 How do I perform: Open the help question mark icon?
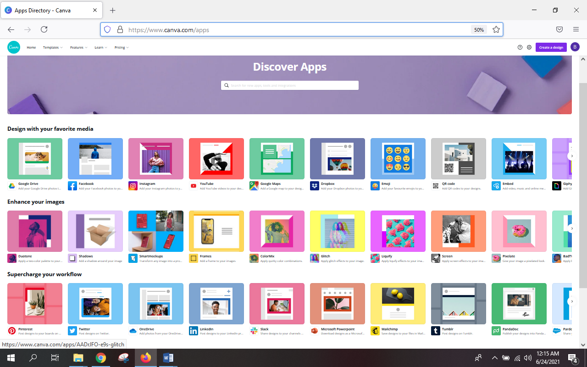(x=520, y=47)
